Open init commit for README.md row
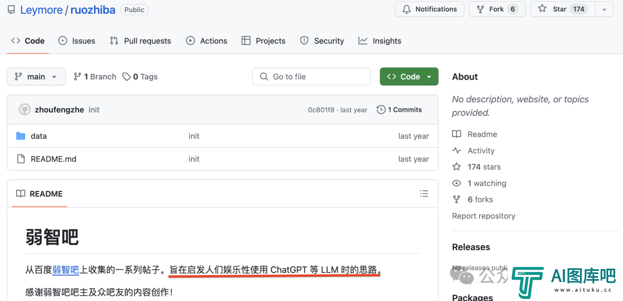 194,159
